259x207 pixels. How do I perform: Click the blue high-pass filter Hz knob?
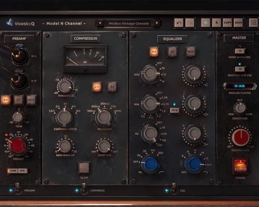pyautogui.click(x=151, y=164)
